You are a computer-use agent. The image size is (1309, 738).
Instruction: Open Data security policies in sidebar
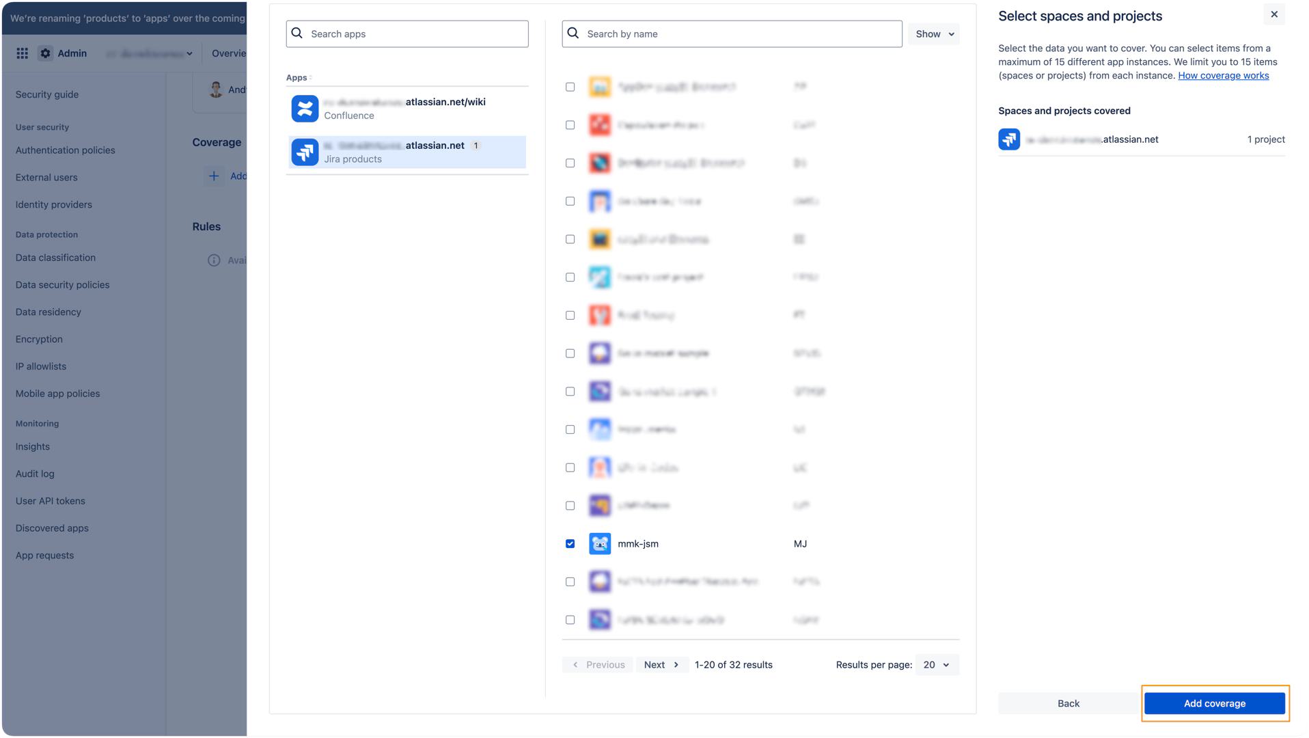pos(62,285)
